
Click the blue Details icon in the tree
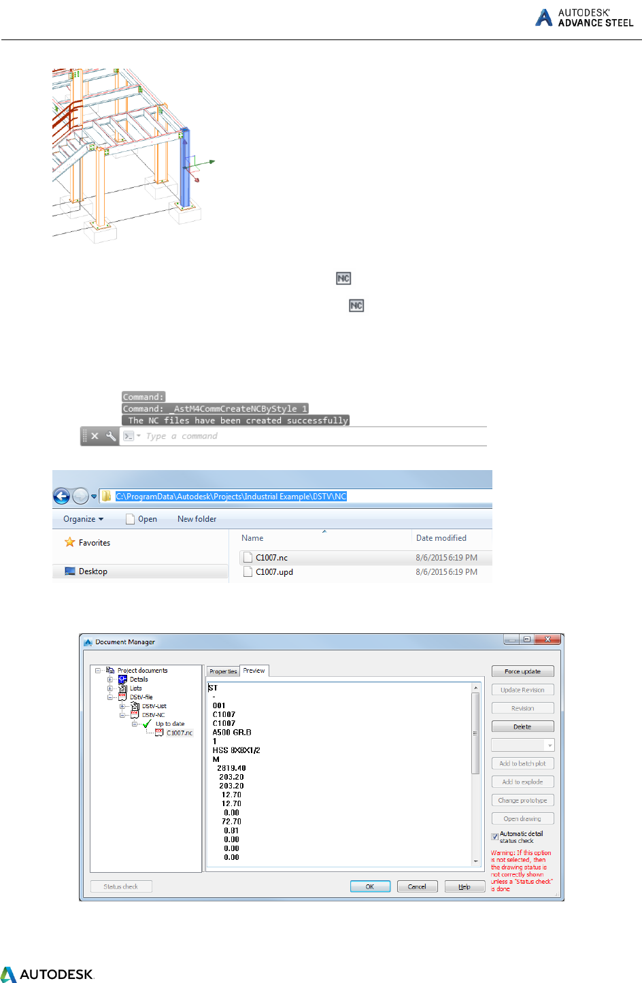[x=122, y=679]
